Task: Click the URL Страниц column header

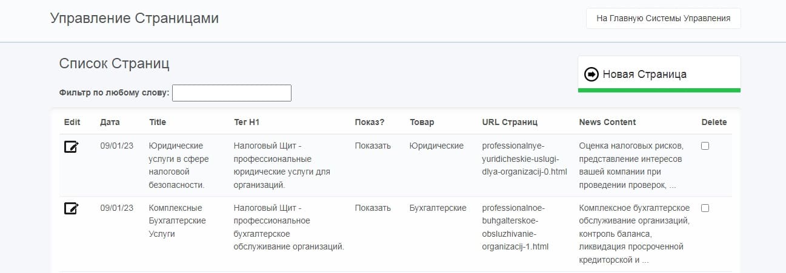Action: pos(510,122)
